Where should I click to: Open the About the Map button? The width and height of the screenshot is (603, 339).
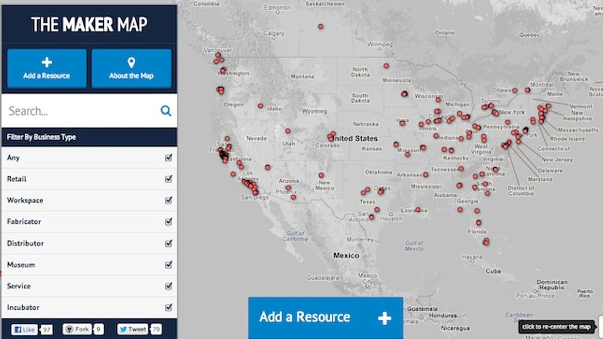132,69
